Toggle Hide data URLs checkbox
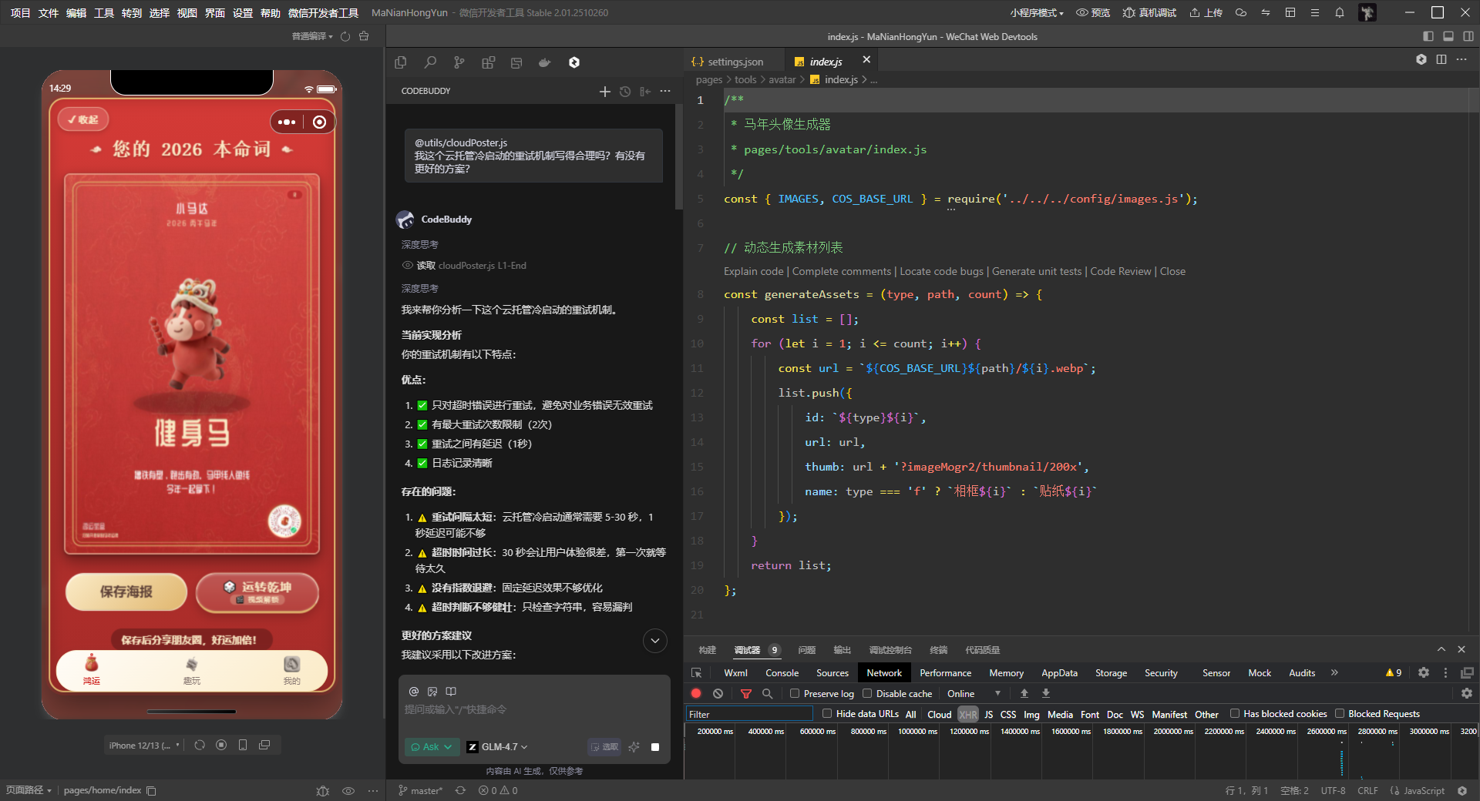Viewport: 1480px width, 801px height. [827, 713]
